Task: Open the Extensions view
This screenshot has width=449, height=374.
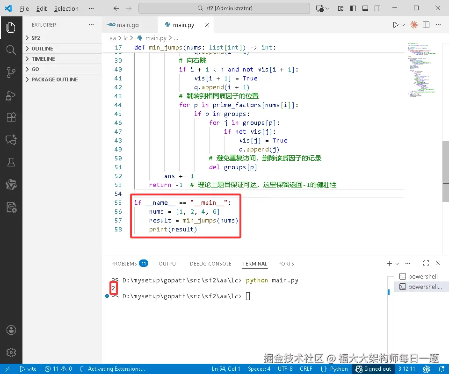Action: point(11,117)
